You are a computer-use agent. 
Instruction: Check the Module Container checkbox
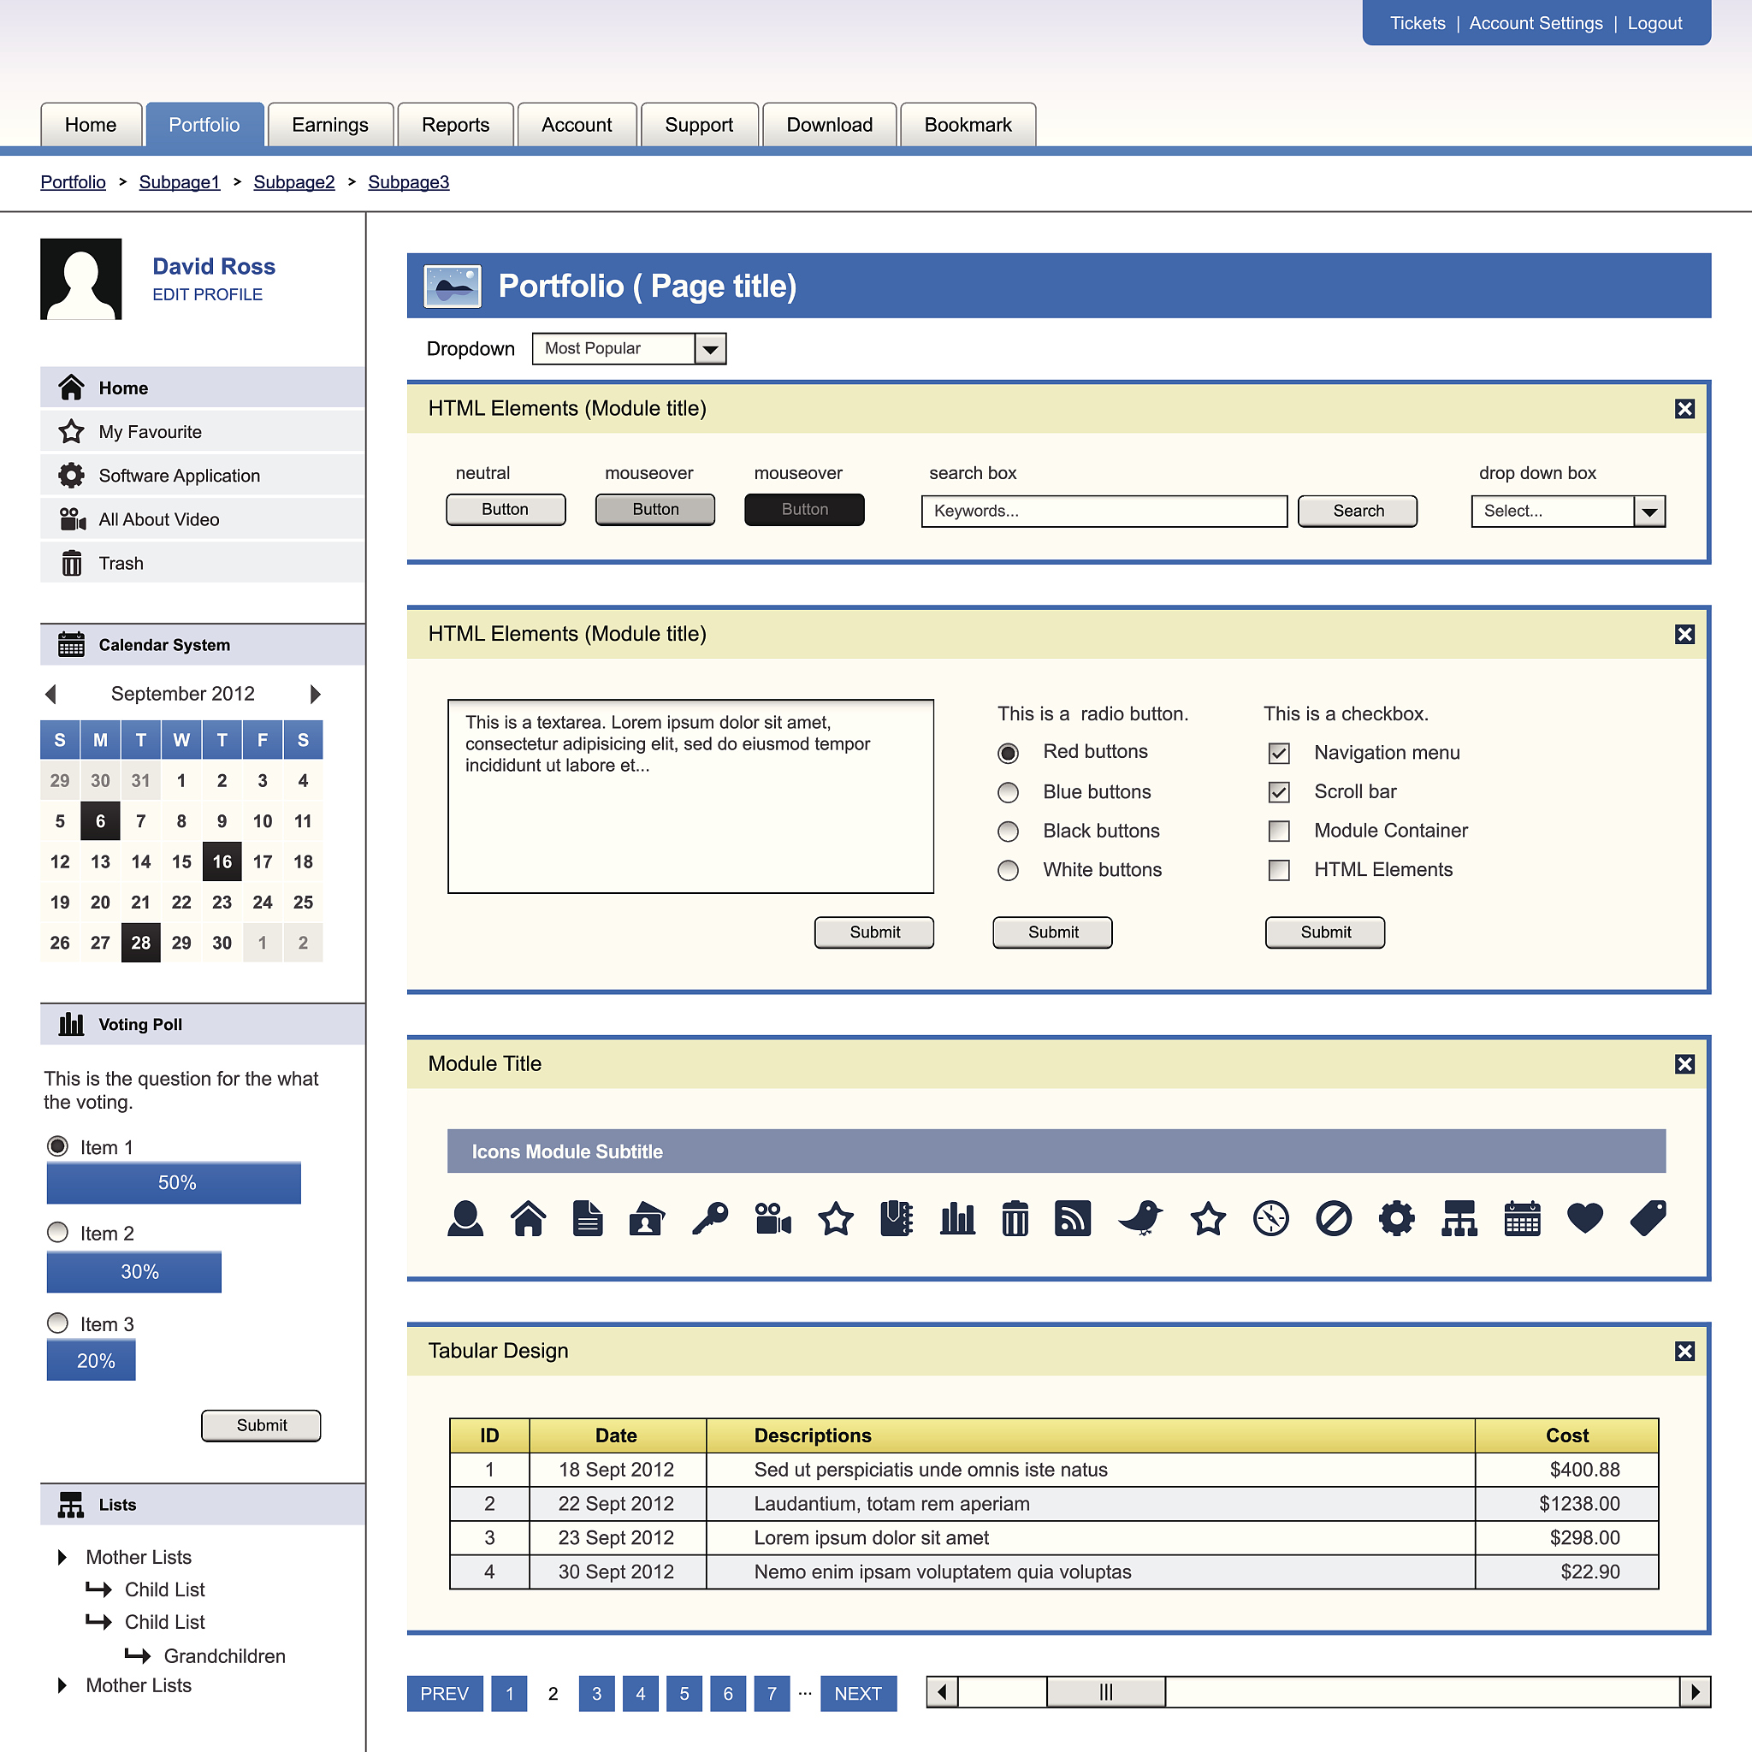point(1279,831)
